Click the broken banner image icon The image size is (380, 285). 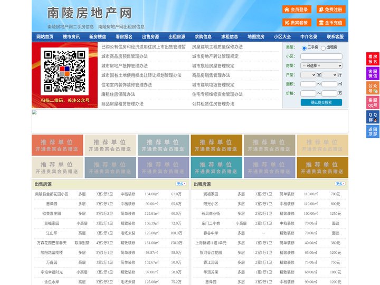tap(34, 112)
